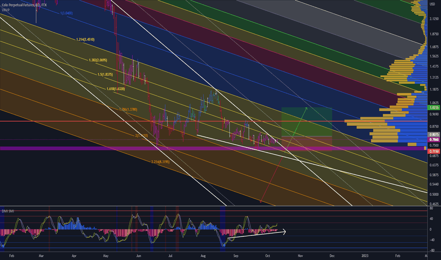Select the 1.786(1.3780) Fibonacci level label
This screenshot has height=260, width=441.
tap(128, 109)
